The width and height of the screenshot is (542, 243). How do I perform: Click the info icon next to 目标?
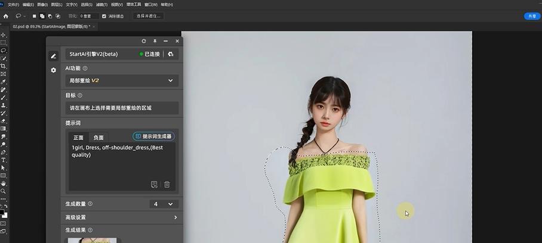tap(80, 95)
